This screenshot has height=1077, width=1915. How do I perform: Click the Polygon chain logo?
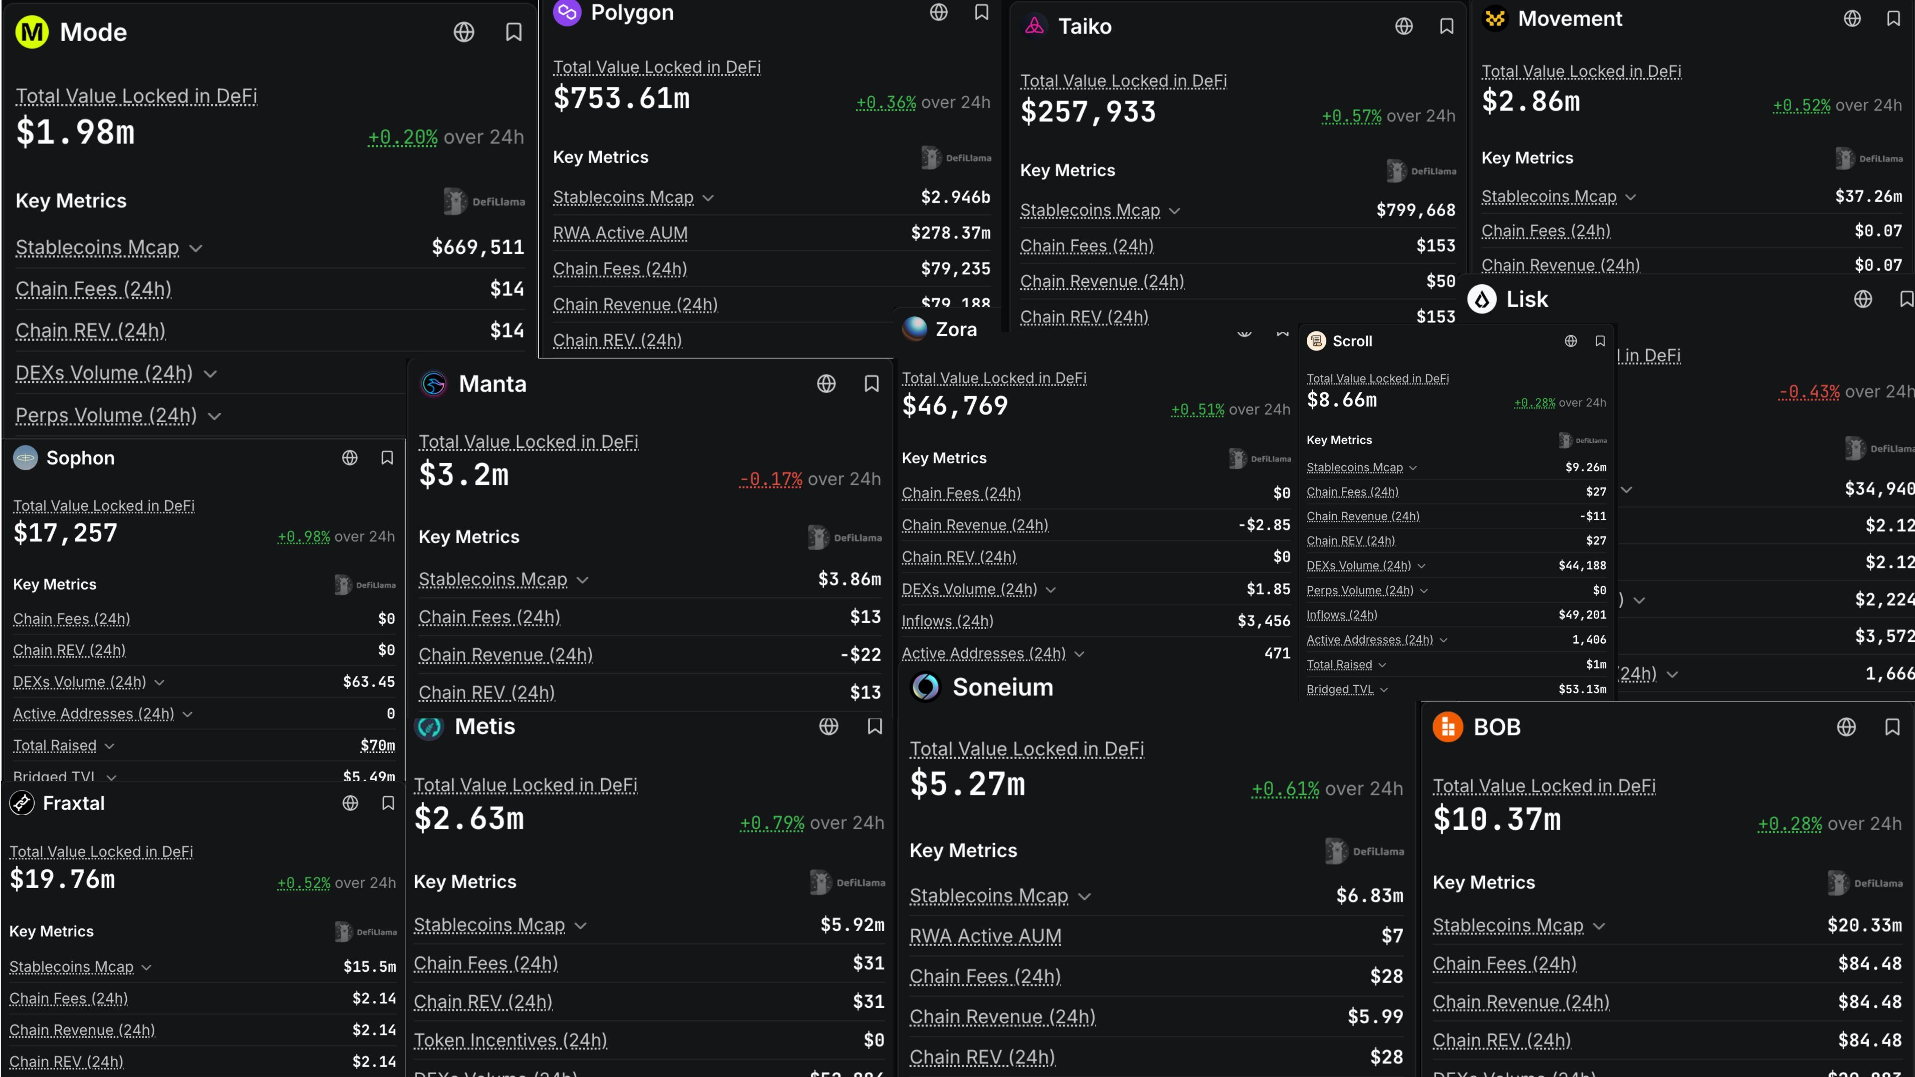(567, 12)
